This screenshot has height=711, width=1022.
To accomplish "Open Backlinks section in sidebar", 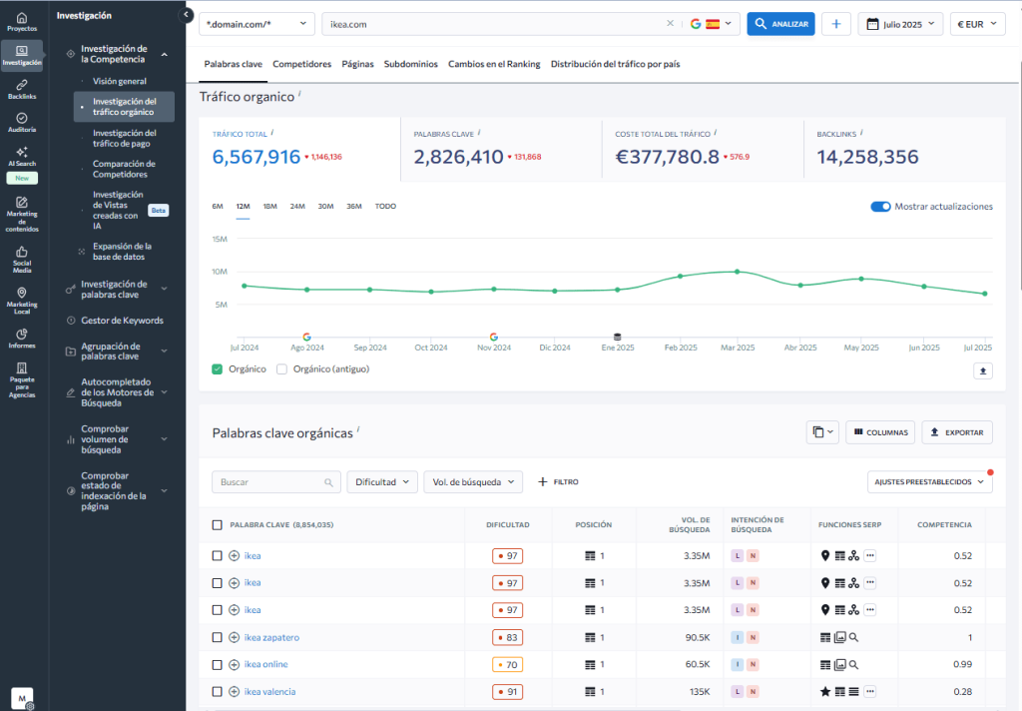I will (22, 89).
